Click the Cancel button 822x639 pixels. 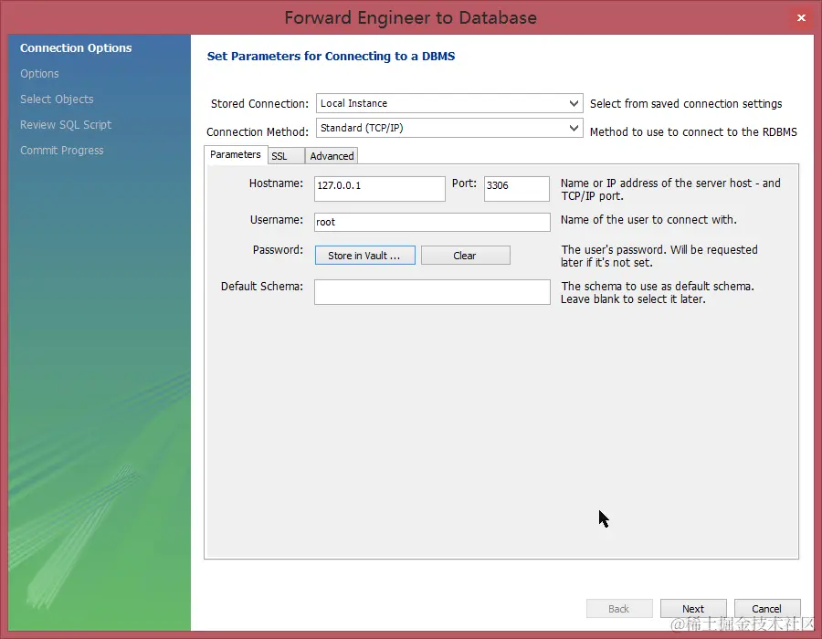tap(767, 609)
